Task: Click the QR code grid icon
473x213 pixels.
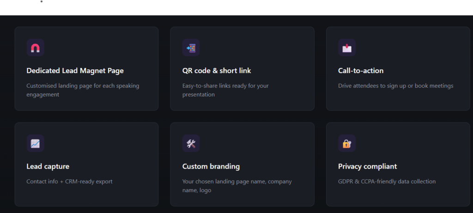Action: point(191,48)
